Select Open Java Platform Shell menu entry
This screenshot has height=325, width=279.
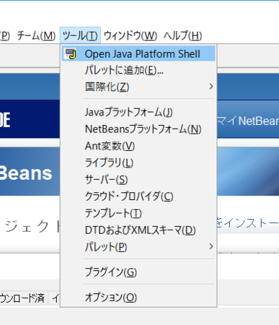[x=138, y=53]
